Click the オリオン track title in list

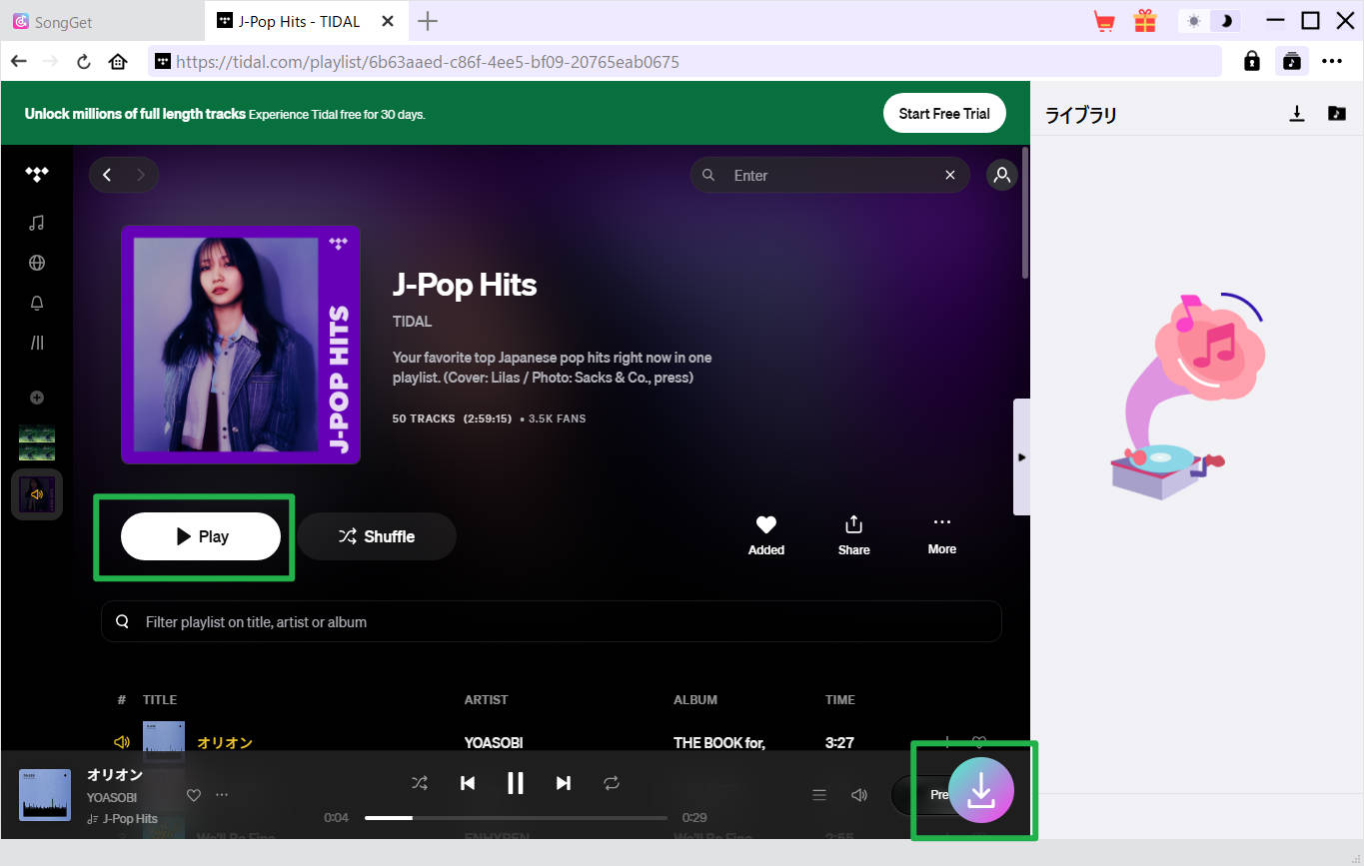[225, 743]
